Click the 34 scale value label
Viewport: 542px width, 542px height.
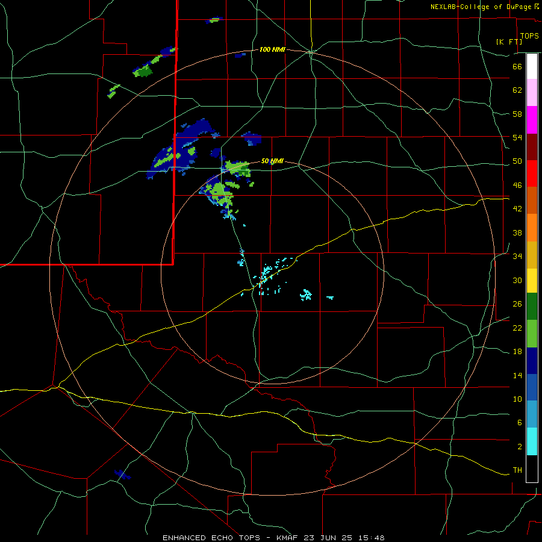tap(517, 256)
